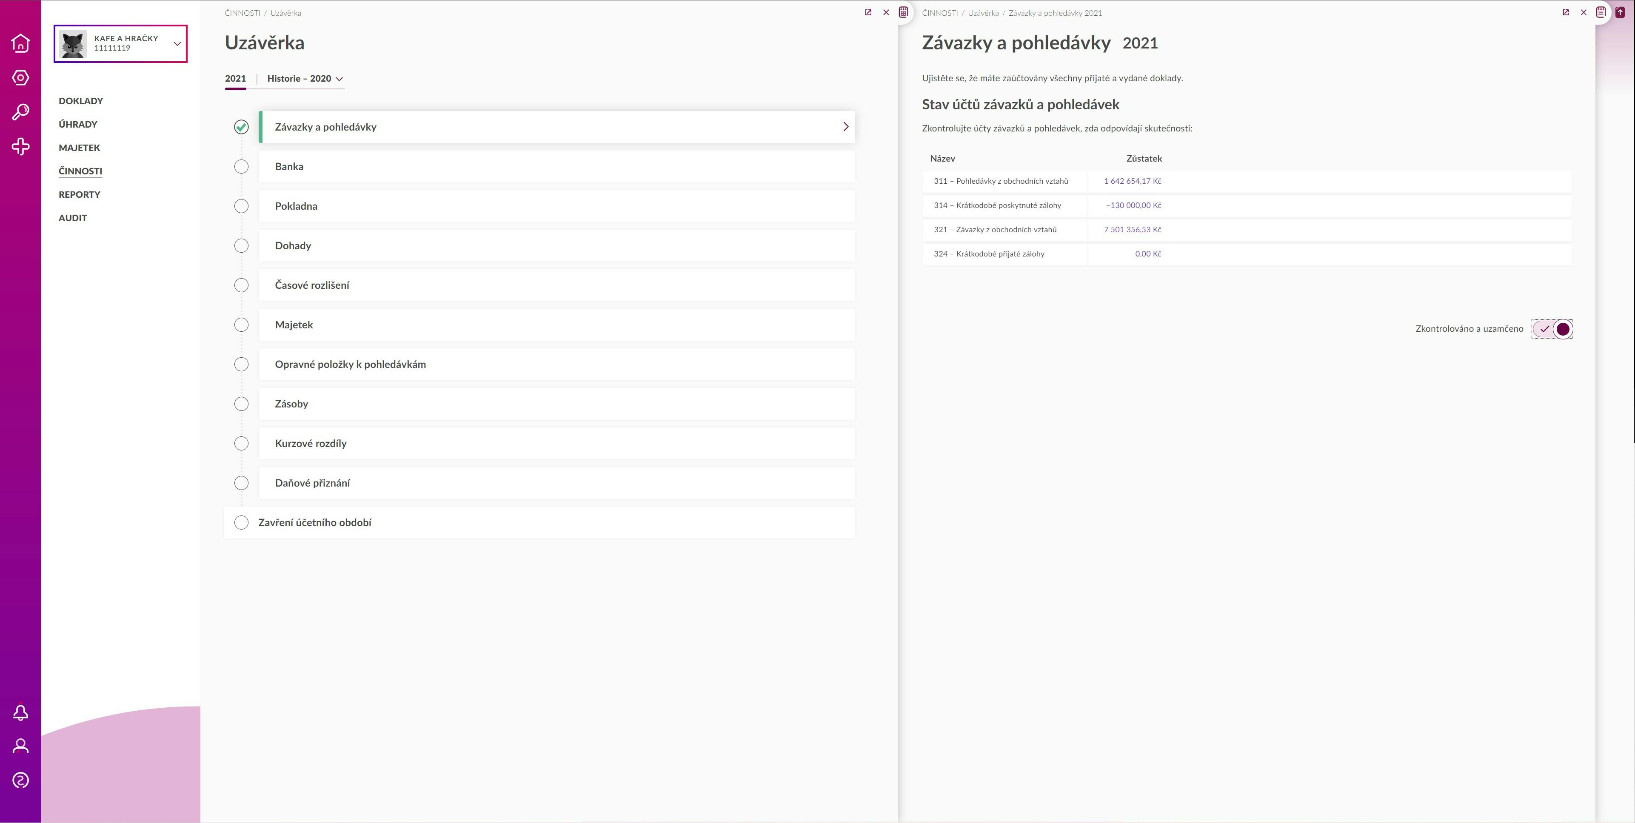Select row 311 – Pohledávky z obchodních vztahů
1635x823 pixels.
click(x=1247, y=181)
